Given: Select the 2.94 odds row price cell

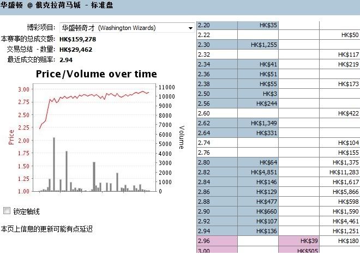Looking at the screenshot, I should coord(217,231).
